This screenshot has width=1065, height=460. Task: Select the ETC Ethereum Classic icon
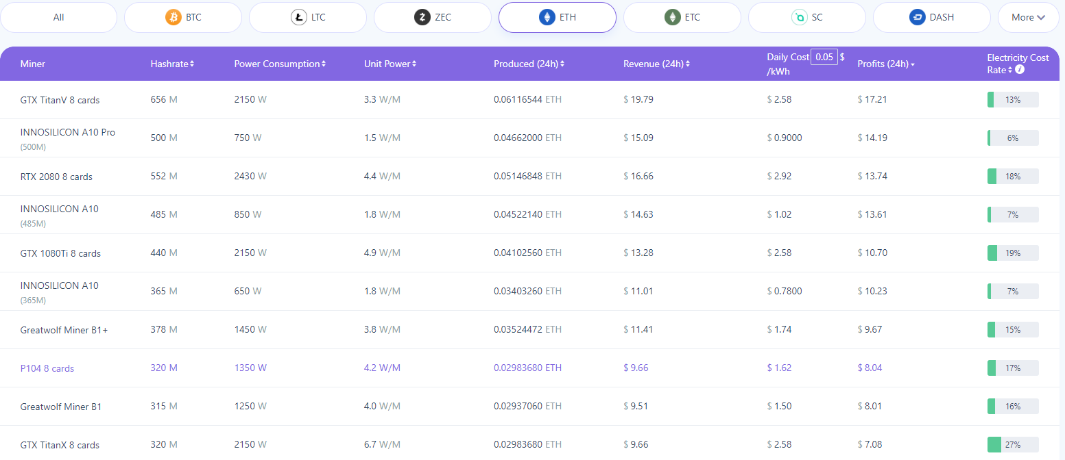tap(671, 16)
